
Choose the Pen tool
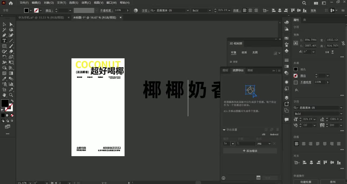4,35
